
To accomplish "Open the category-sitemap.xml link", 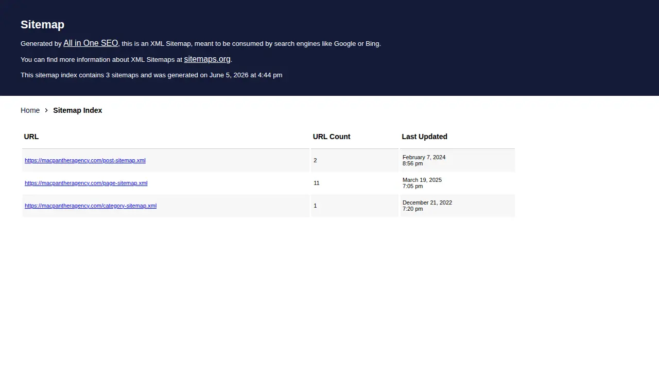I will (x=91, y=206).
